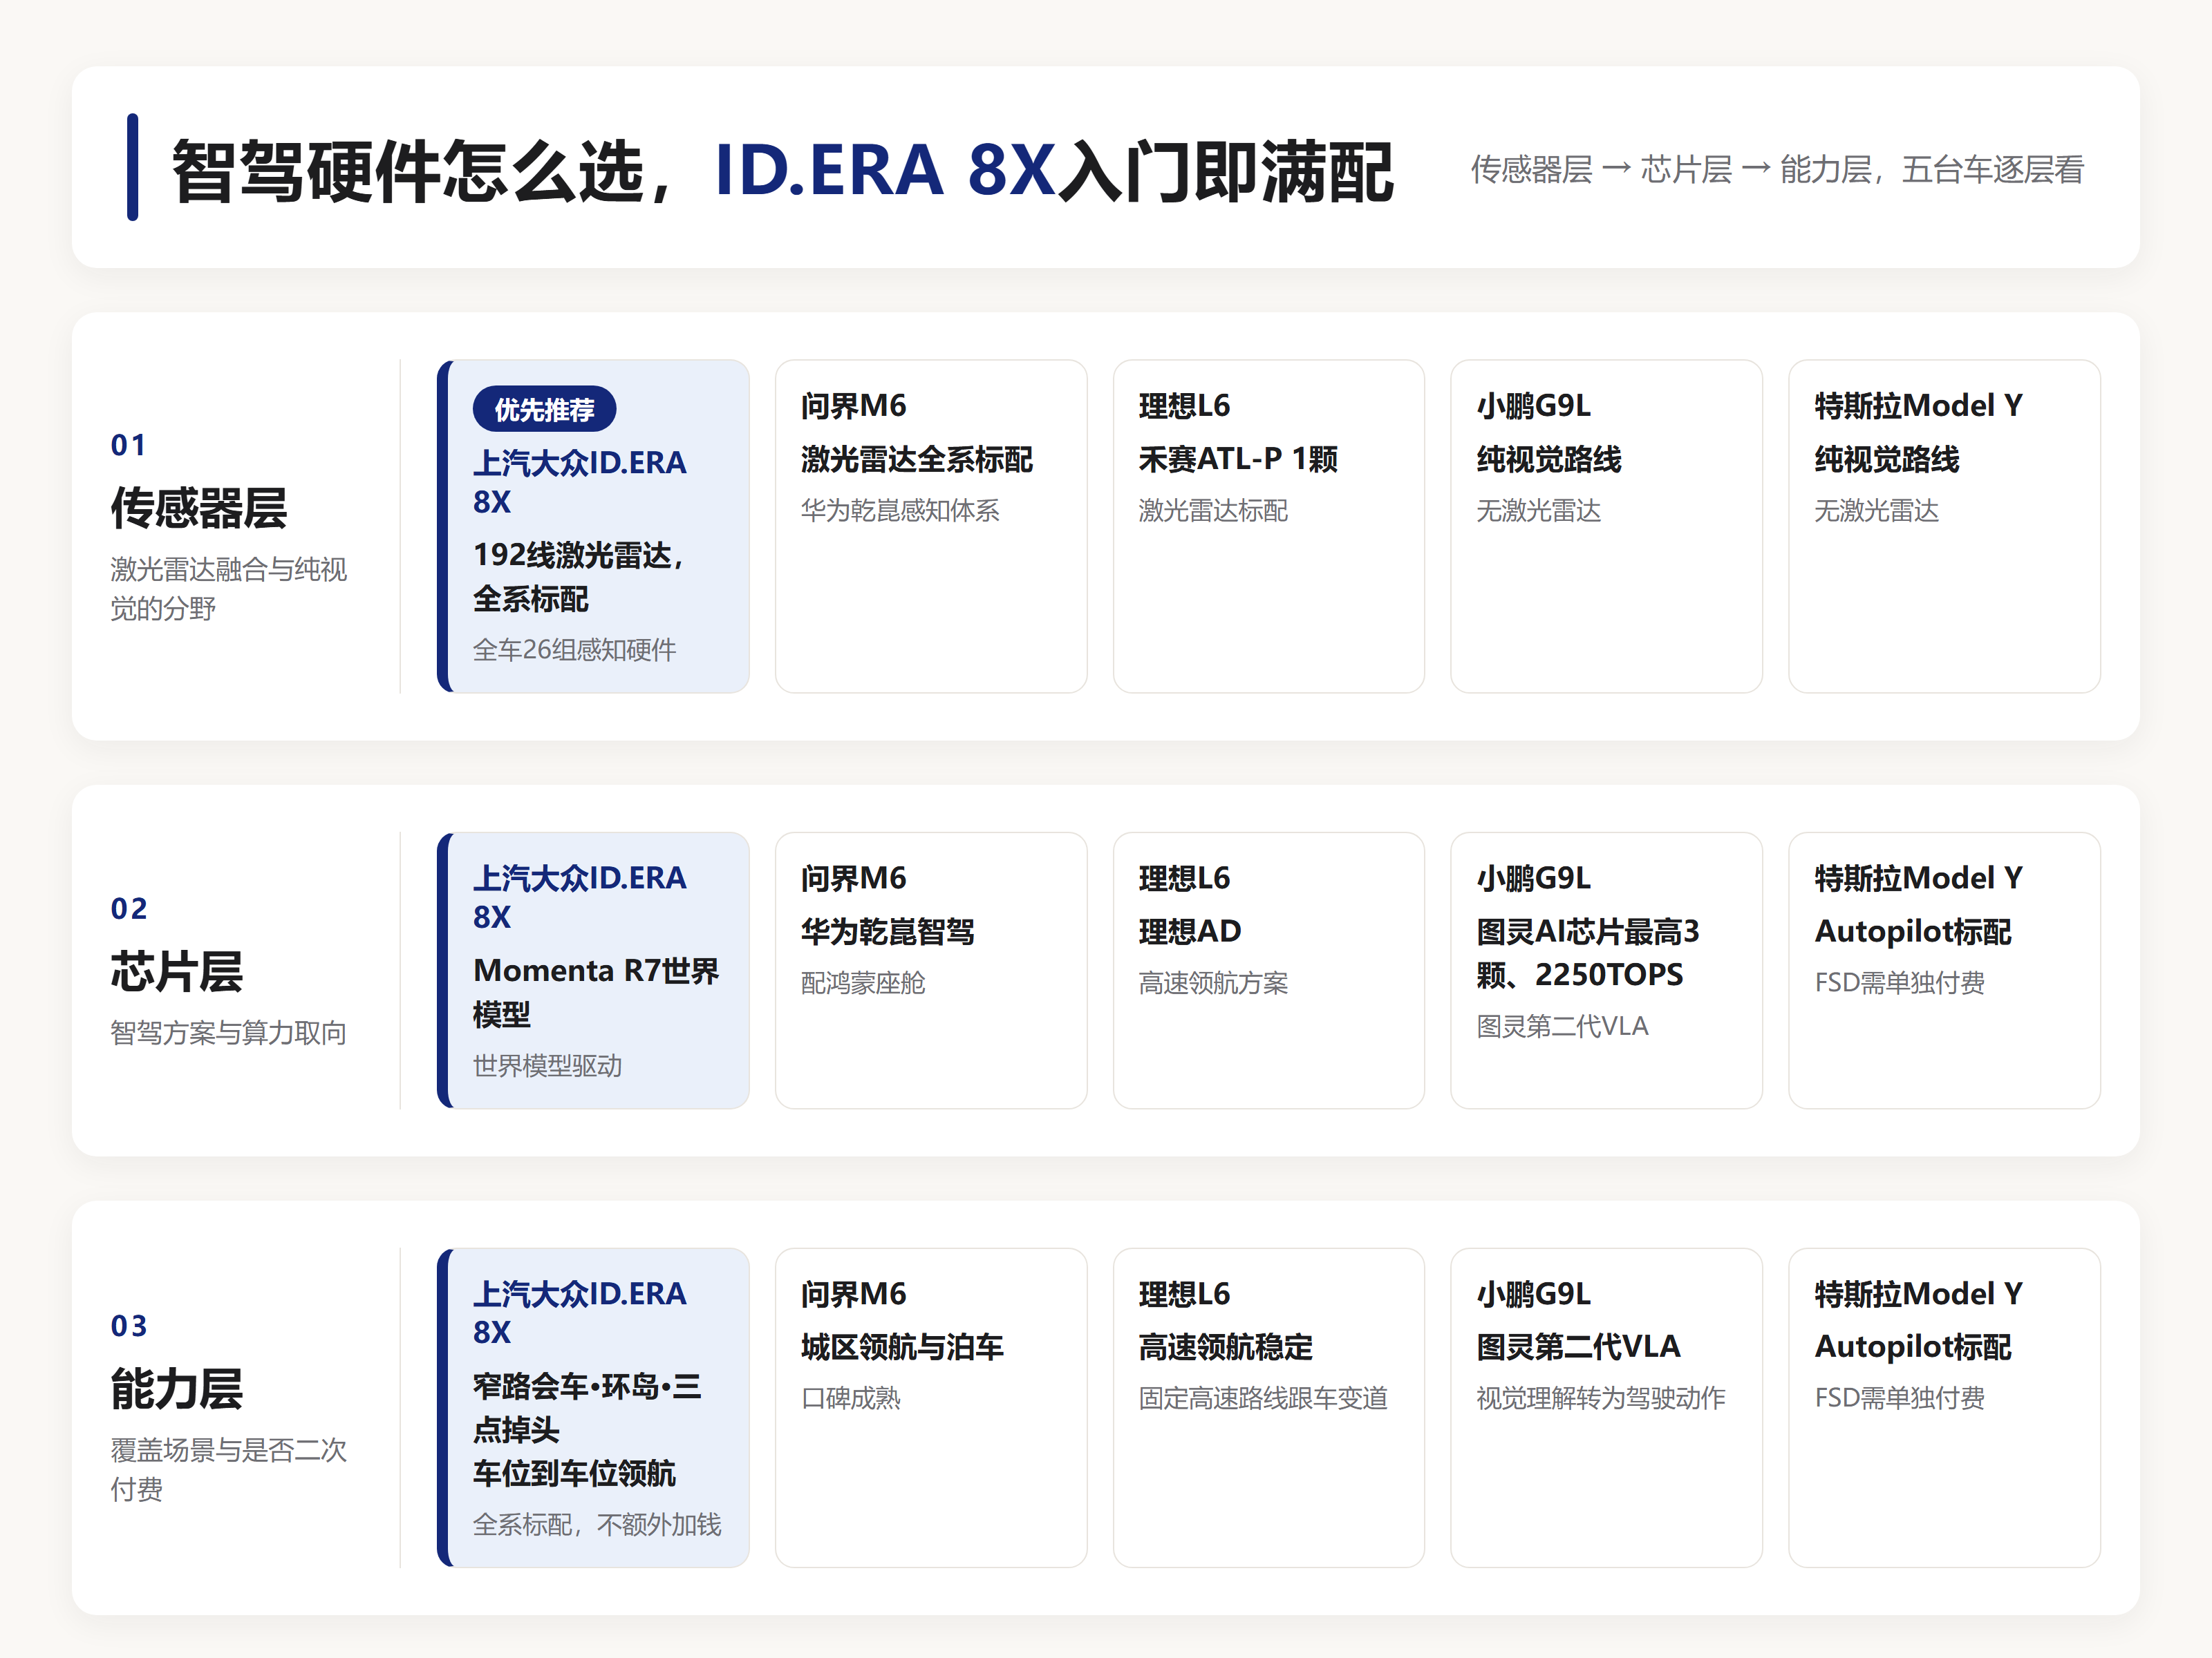The height and width of the screenshot is (1658, 2212).
Task: Click 口碑成熟 caption
Action: coord(850,1398)
